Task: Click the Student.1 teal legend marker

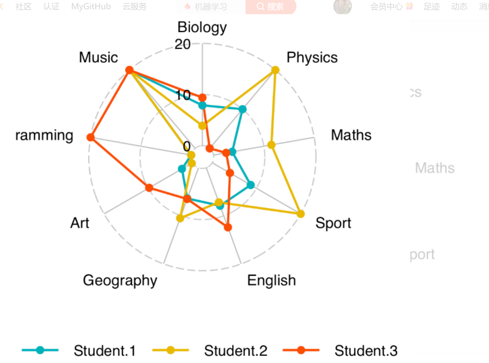Action: (40, 350)
